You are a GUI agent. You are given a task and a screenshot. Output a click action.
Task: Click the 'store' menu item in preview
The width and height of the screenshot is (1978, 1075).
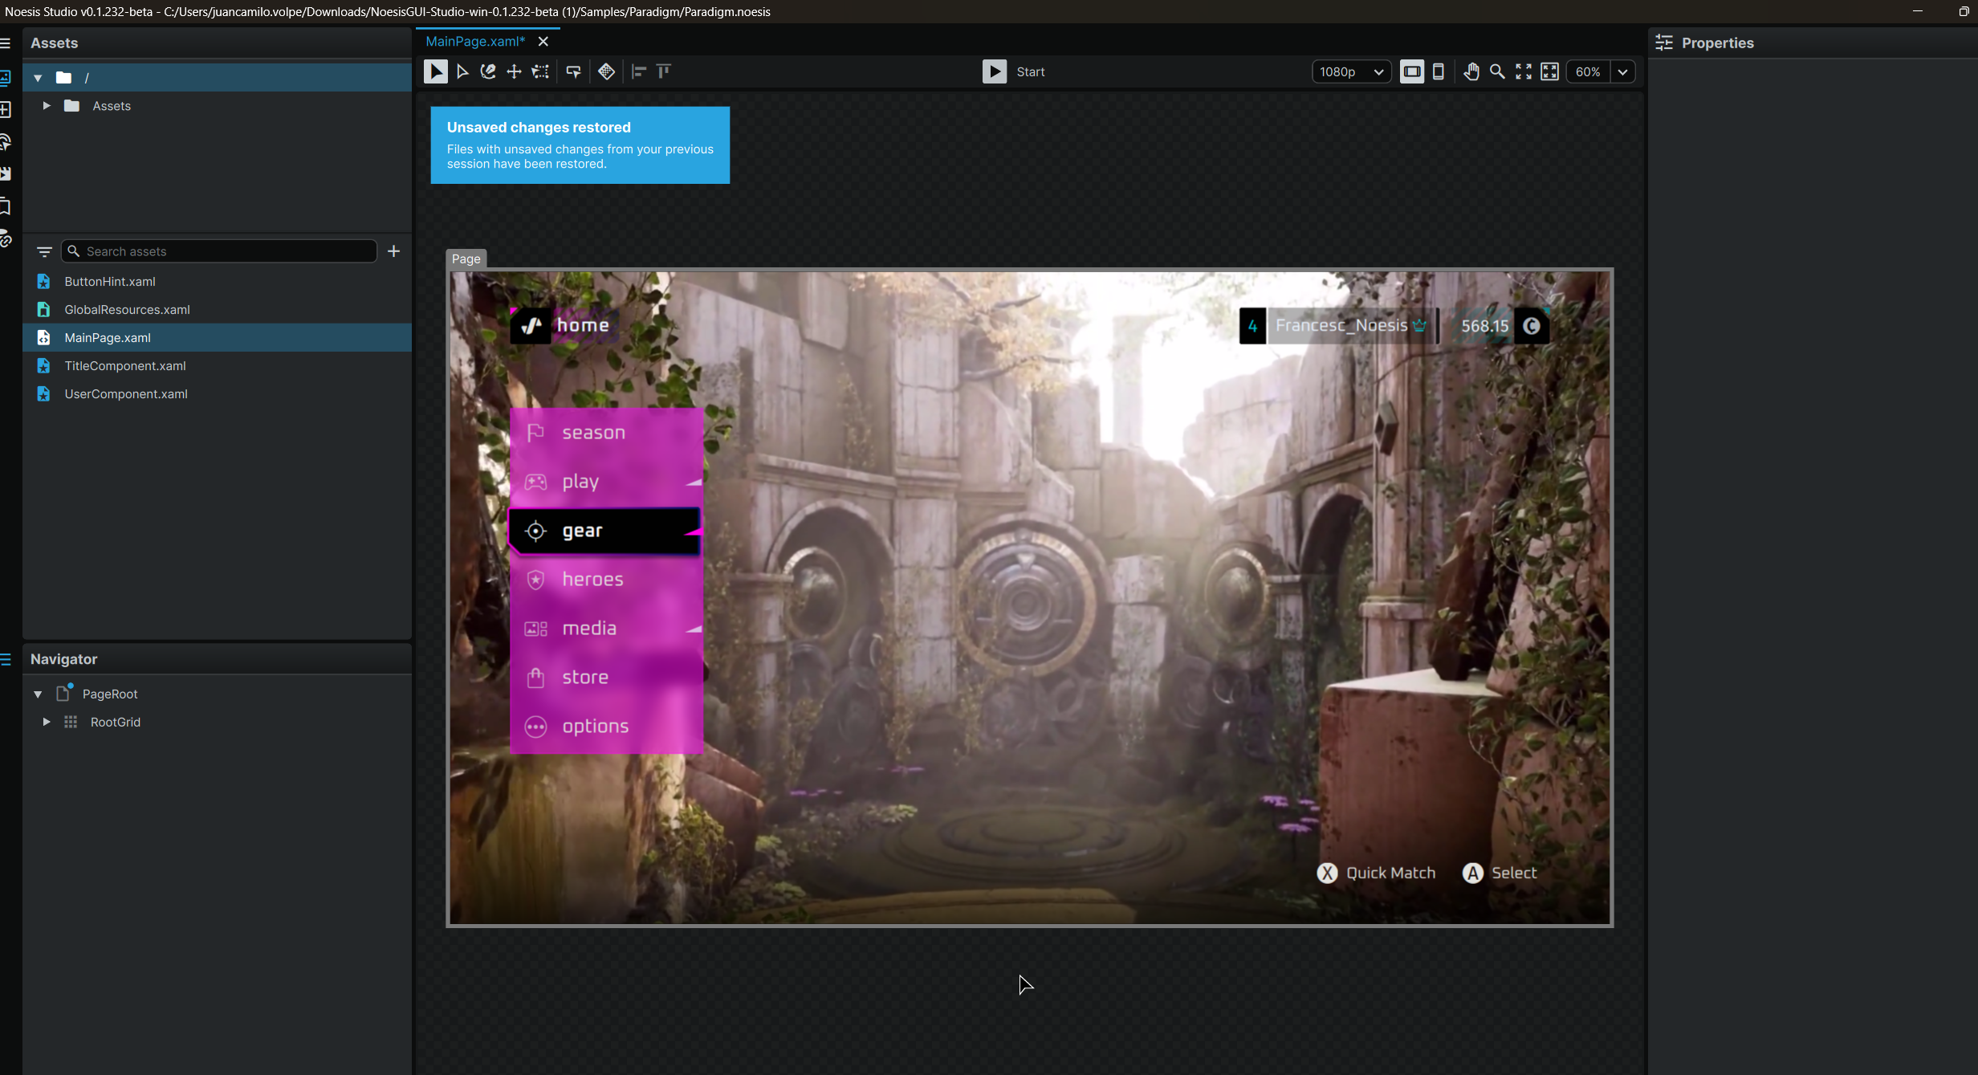[607, 678]
